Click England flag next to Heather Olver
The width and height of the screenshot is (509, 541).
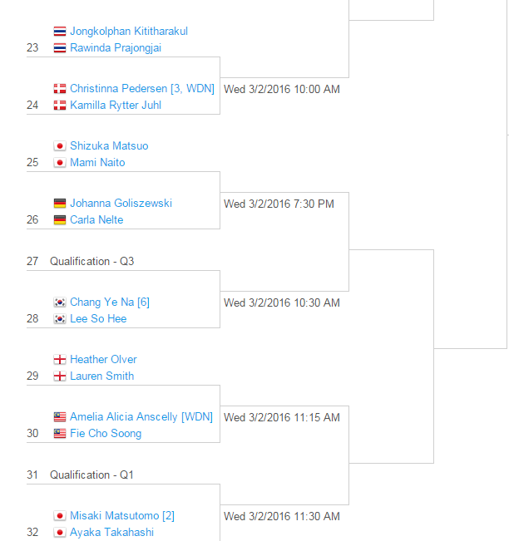[x=60, y=360]
